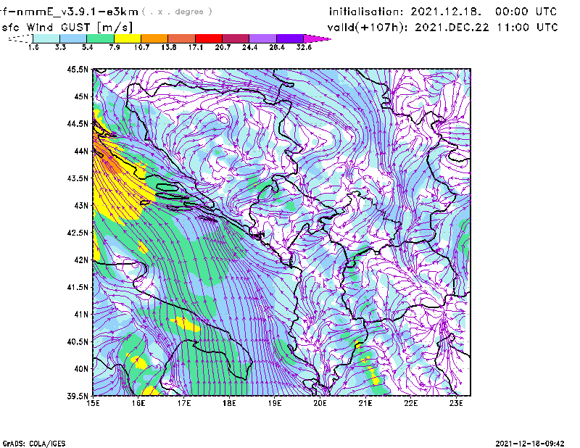Click the '20E' longitude label
Image resolution: width=580 pixels, height=448 pixels.
click(320, 403)
